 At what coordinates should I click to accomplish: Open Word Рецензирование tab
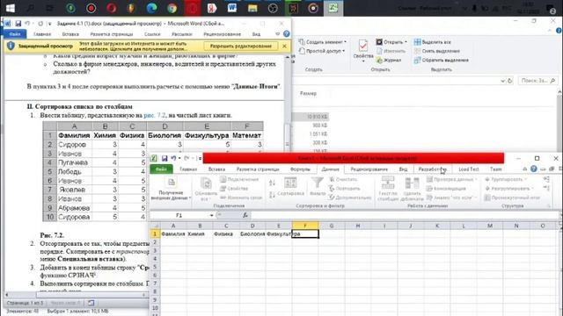[222, 34]
